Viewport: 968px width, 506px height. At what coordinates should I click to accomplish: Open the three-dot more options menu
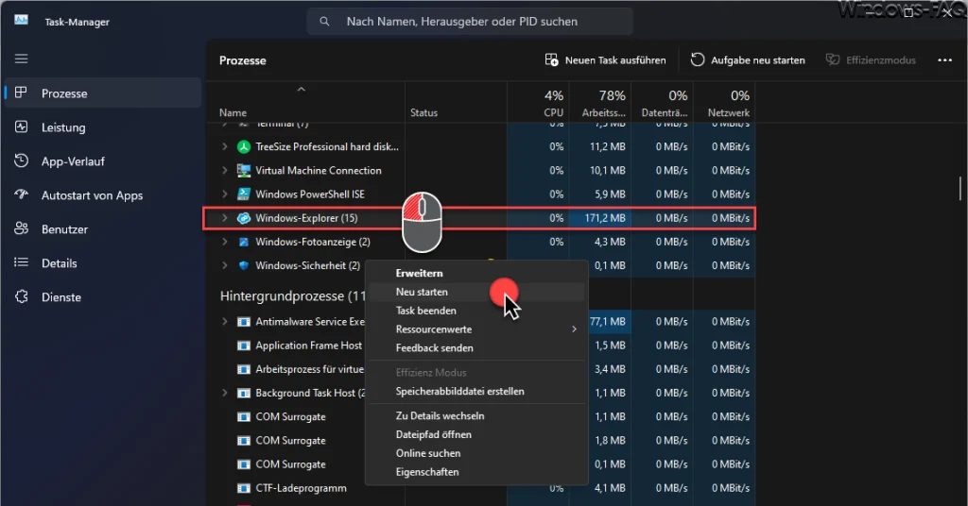[944, 59]
